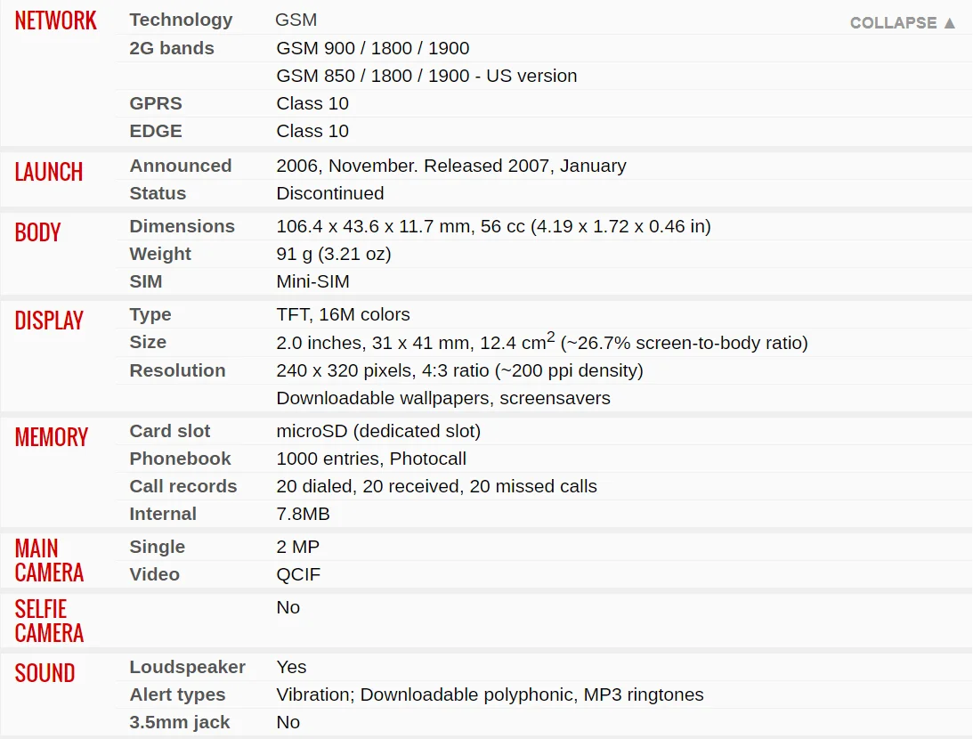
Task: Click the Announced label link
Action: point(180,166)
